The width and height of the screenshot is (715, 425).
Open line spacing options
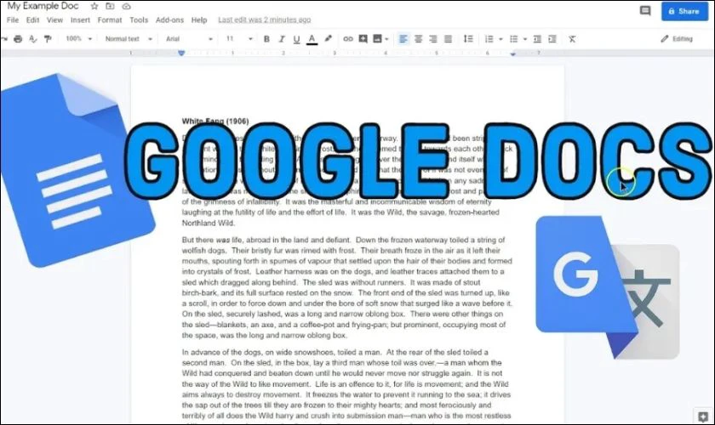click(468, 39)
